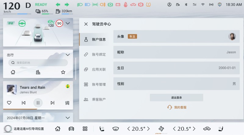Skip to next track
Viewport: 244px width, 135px height.
[x=52, y=103]
